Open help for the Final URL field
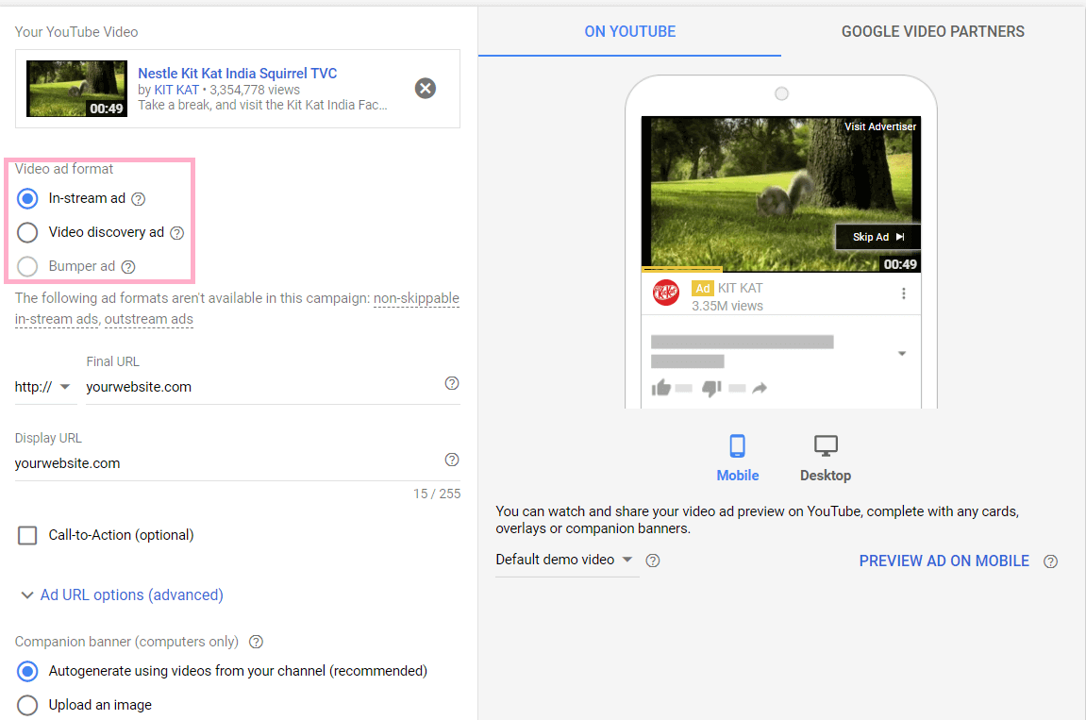Viewport: 1086px width, 720px height. [x=452, y=383]
